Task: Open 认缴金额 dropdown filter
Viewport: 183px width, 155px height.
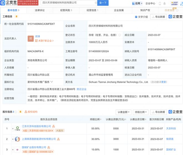Action: (x=124, y=112)
